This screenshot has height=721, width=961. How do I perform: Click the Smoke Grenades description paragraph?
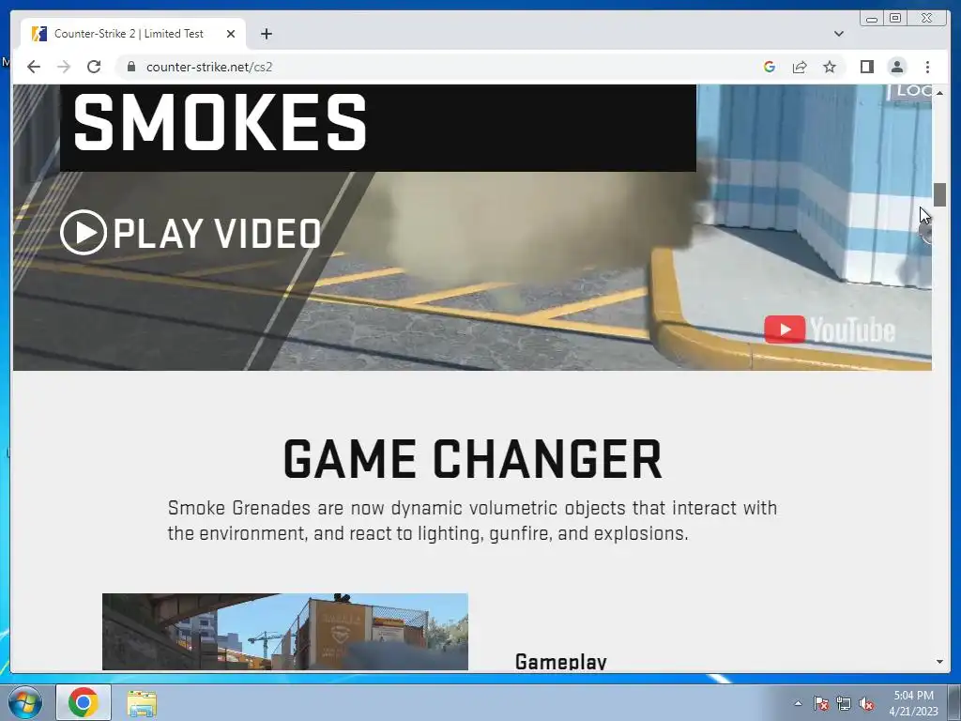coord(473,520)
